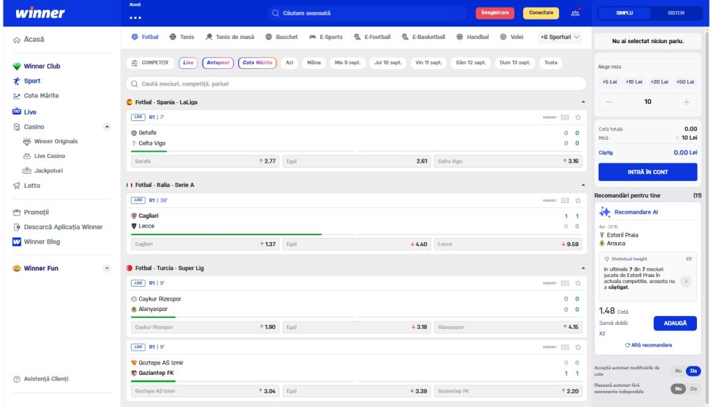
Task: Decrease the stake with minus button
Action: point(609,102)
